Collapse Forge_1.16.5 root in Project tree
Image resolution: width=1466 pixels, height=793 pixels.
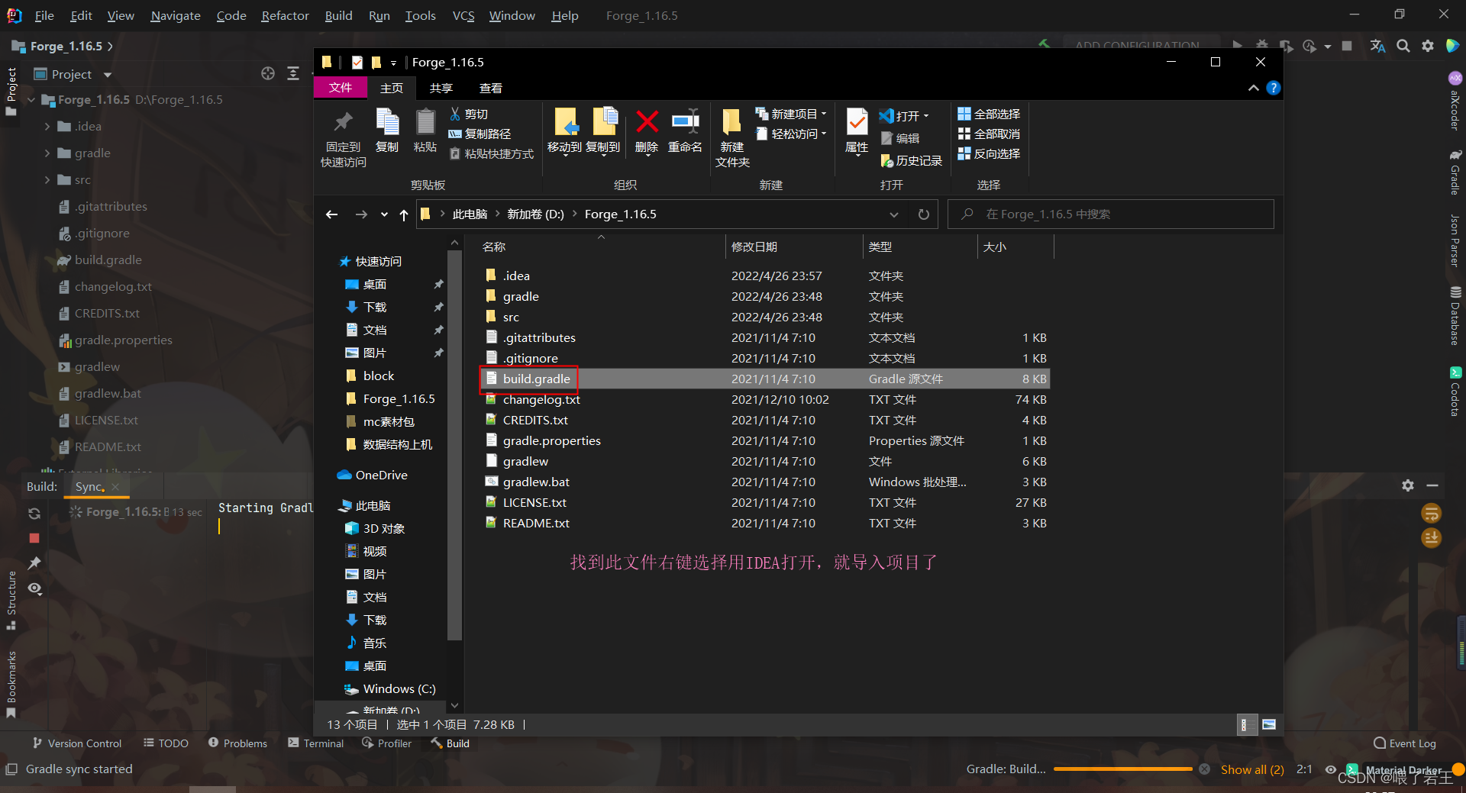pyautogui.click(x=31, y=100)
